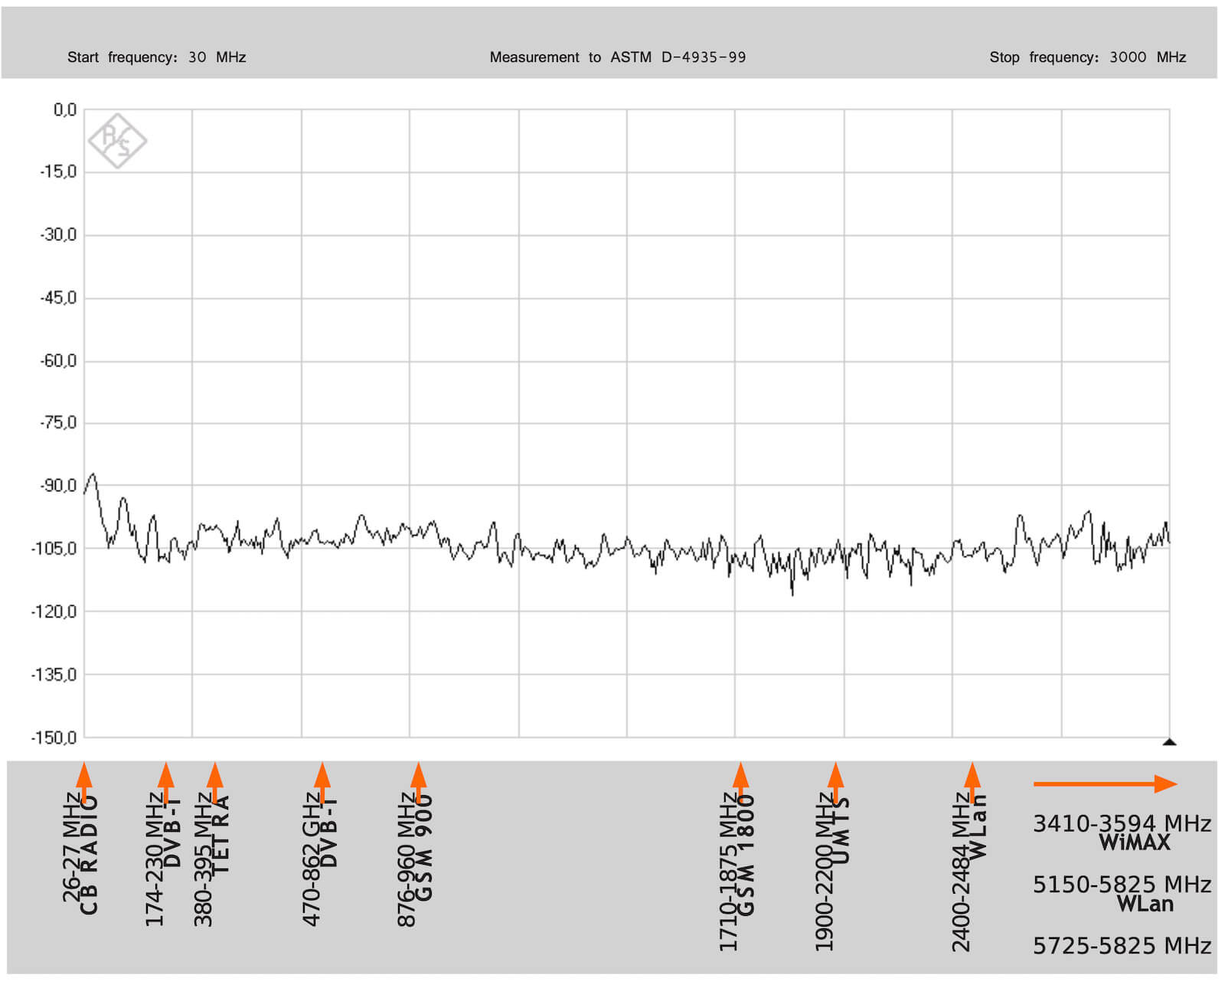The width and height of the screenshot is (1225, 981).
Task: Click the orange arrow above 2400-2484 MHz WLan
Action: click(972, 781)
